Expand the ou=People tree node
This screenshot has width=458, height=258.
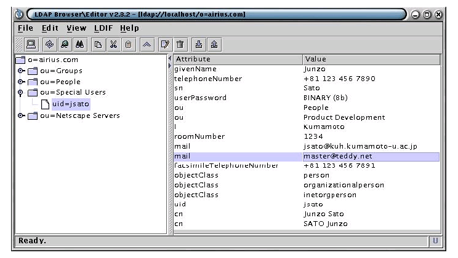[x=21, y=82]
